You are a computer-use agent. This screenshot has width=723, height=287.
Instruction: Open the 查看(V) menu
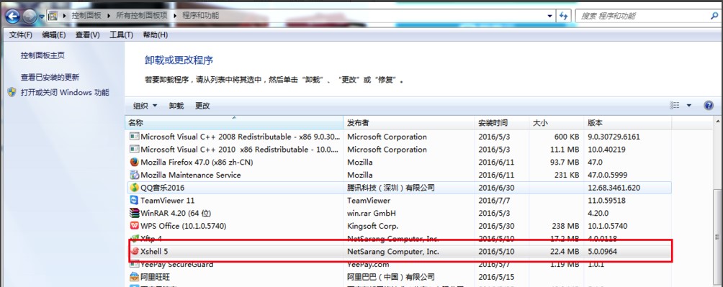pos(88,35)
